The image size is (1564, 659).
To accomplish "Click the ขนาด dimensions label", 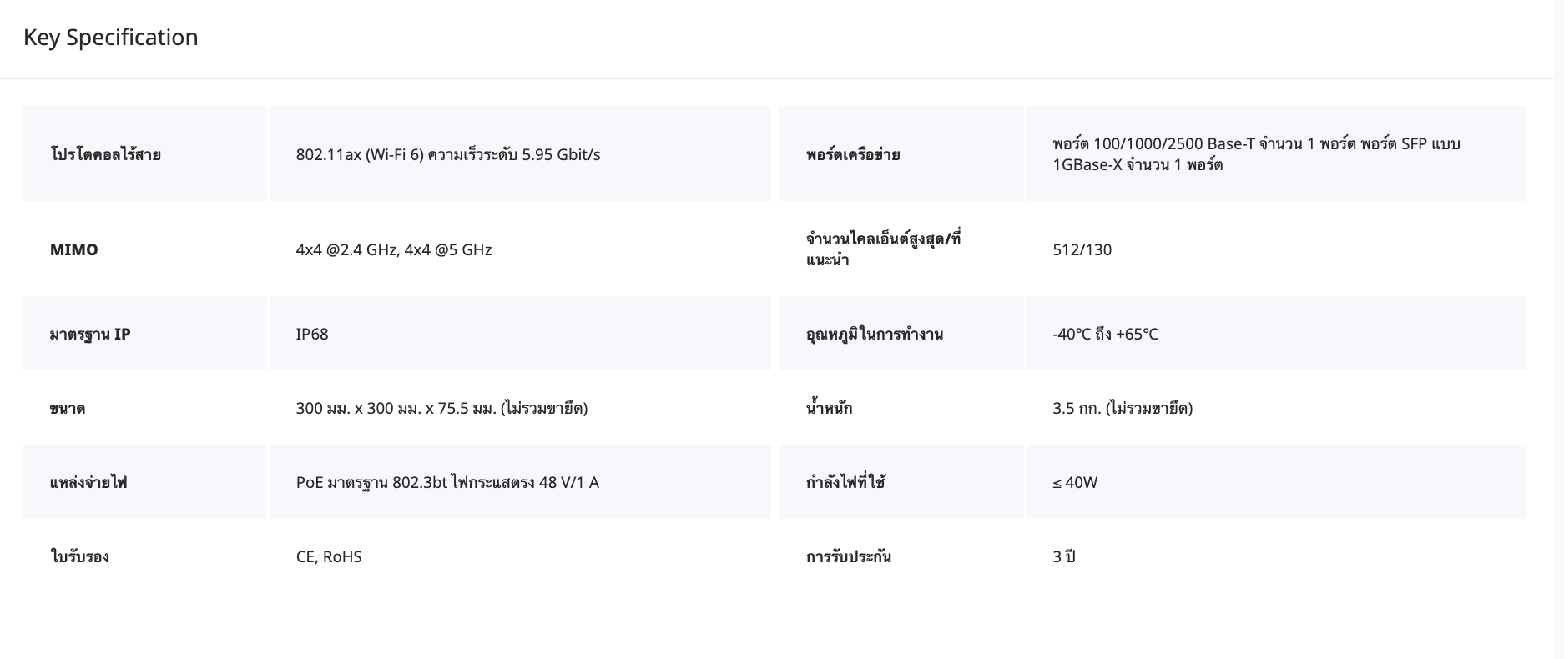I will [x=68, y=408].
